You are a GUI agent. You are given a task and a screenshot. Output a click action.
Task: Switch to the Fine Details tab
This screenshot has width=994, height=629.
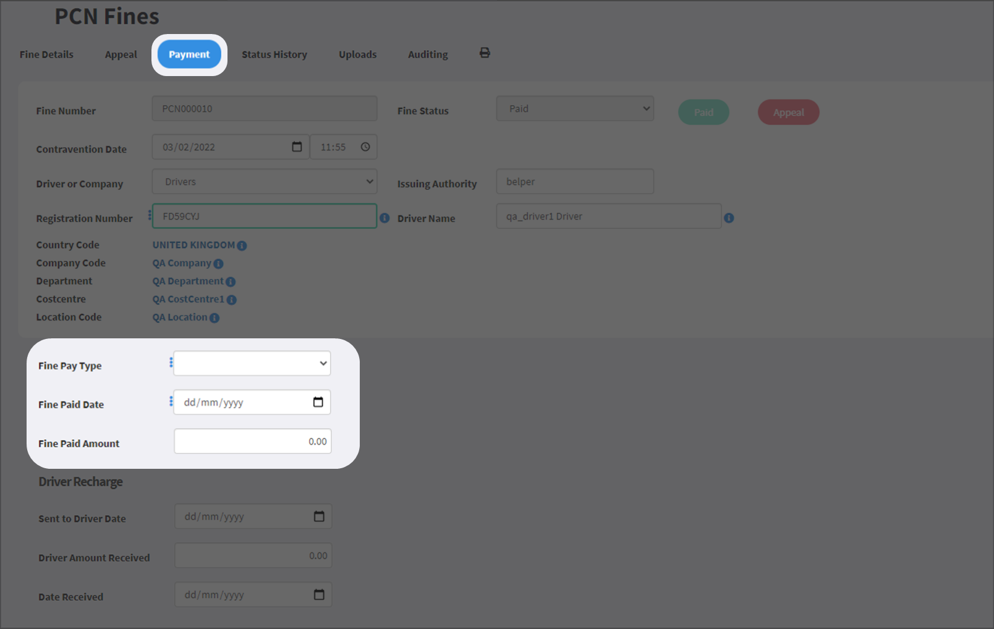point(46,54)
